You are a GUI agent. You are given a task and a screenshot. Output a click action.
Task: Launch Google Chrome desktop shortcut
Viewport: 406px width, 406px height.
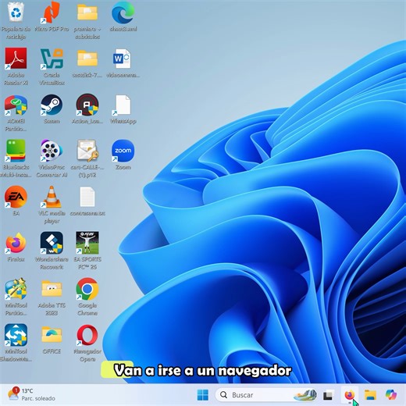click(87, 289)
